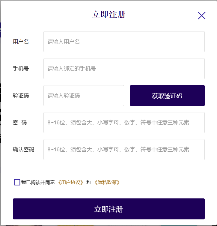Close the registration dialog with the X icon
Image resolution: width=217 pixels, height=226 pixels.
[202, 16]
